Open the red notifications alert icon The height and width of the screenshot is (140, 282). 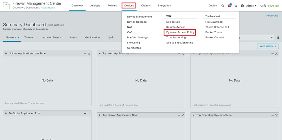click(229, 6)
